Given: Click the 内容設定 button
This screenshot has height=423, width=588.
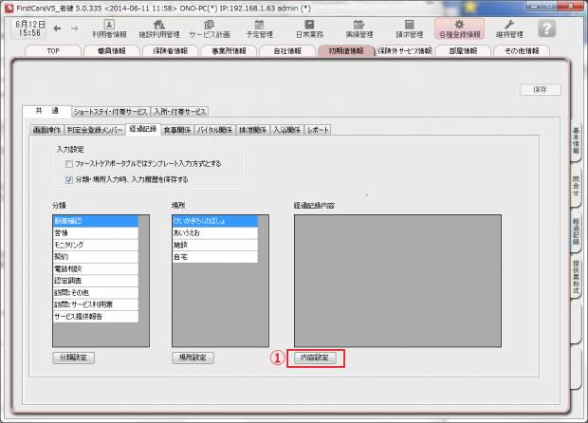Looking at the screenshot, I should [315, 359].
